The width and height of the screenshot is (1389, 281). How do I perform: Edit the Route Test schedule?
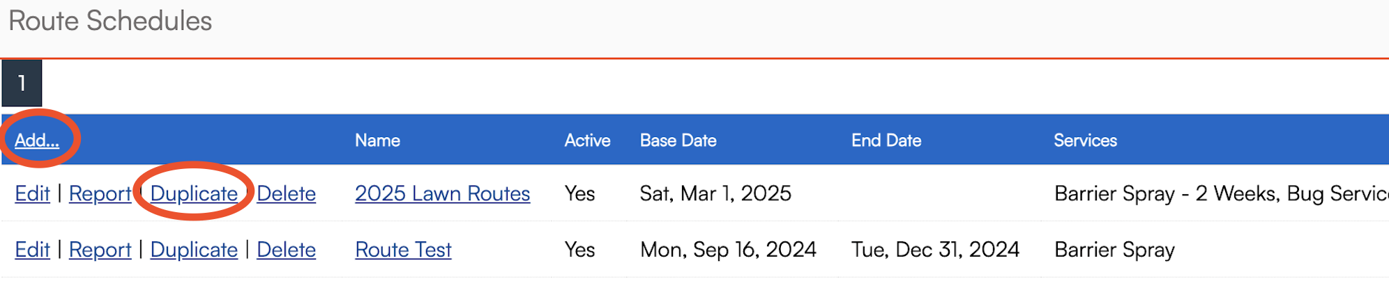point(32,250)
